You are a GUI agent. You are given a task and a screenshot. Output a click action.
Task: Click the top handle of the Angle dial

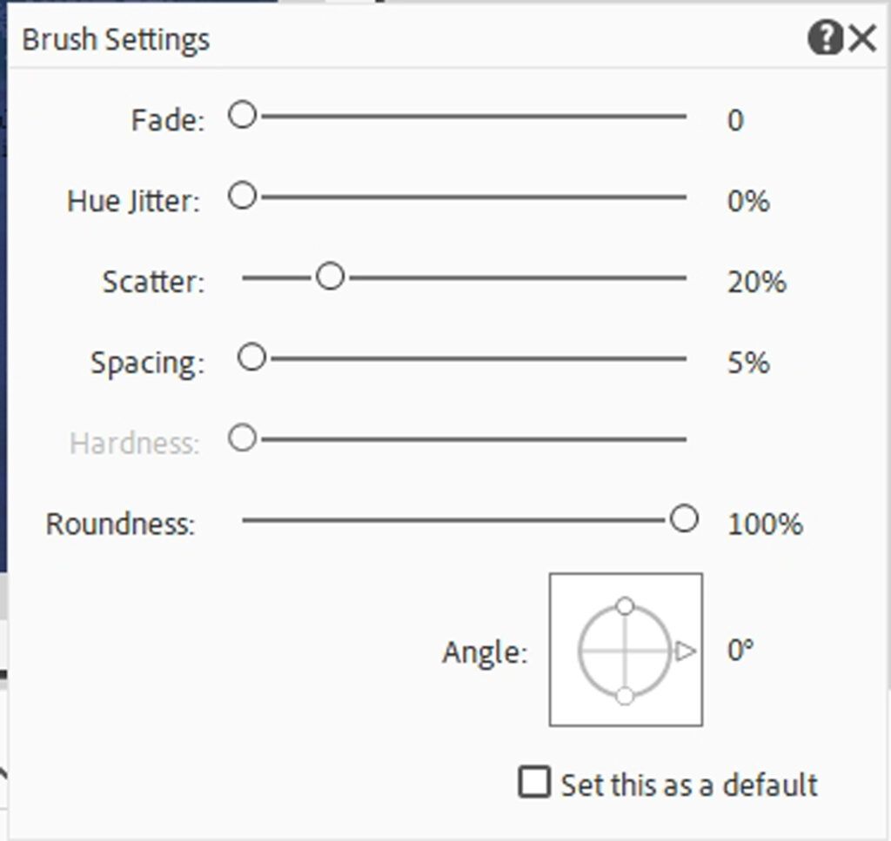pos(625,604)
